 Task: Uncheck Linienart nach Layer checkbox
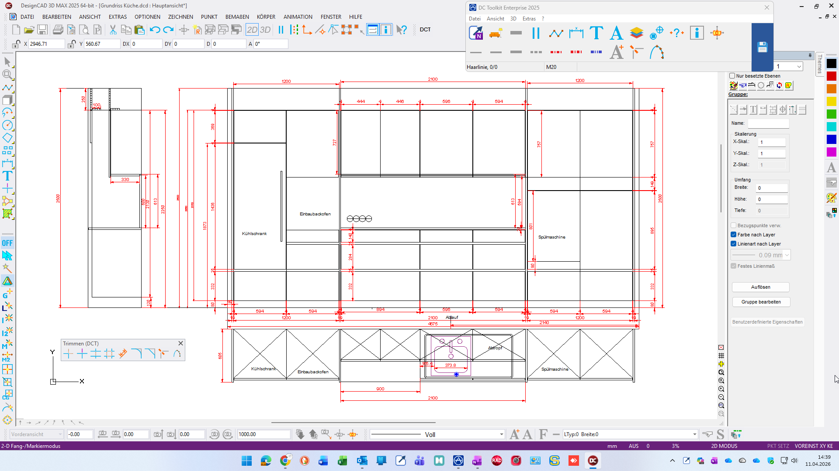tap(734, 244)
